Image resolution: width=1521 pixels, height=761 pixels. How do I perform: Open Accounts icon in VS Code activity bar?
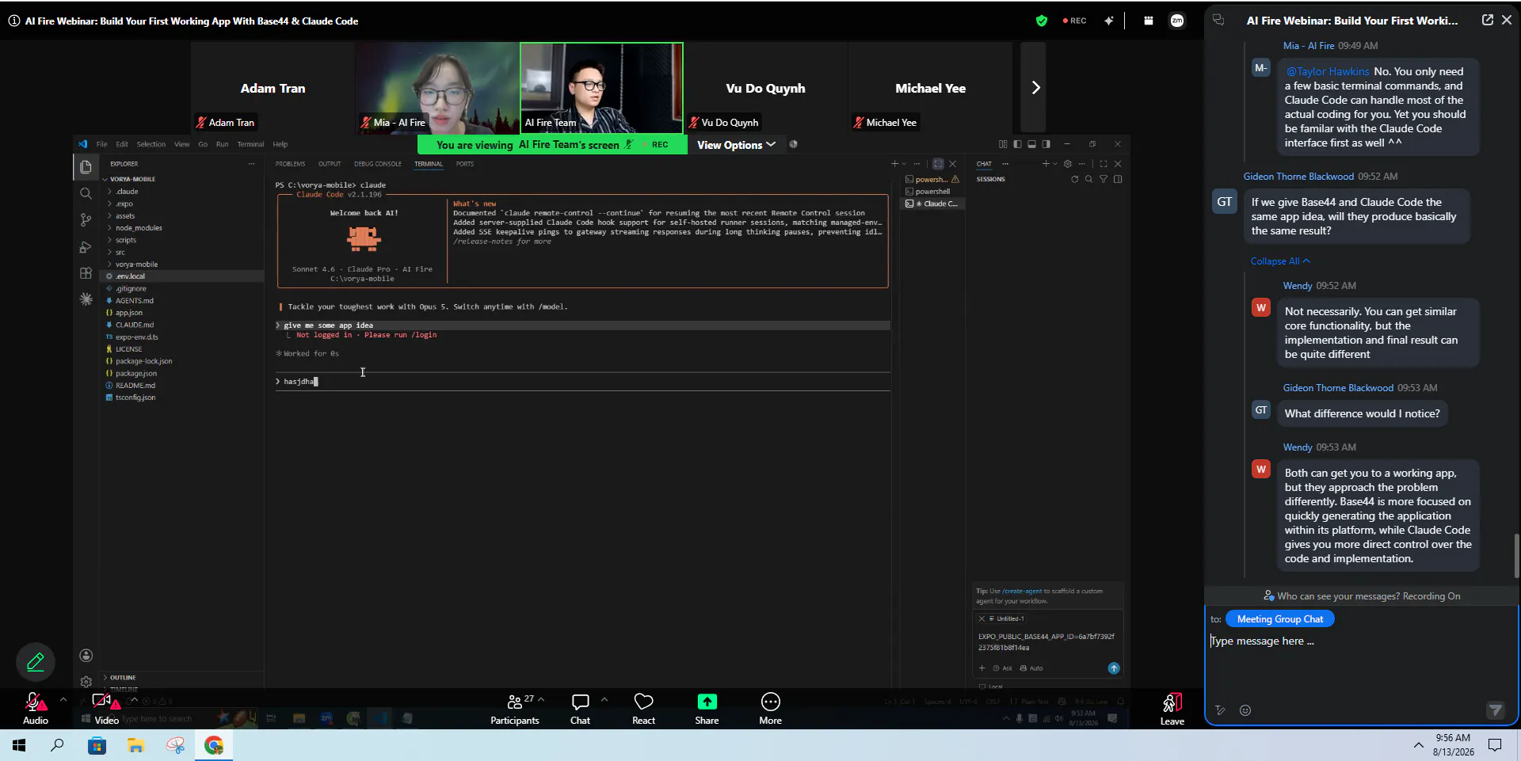86,656
